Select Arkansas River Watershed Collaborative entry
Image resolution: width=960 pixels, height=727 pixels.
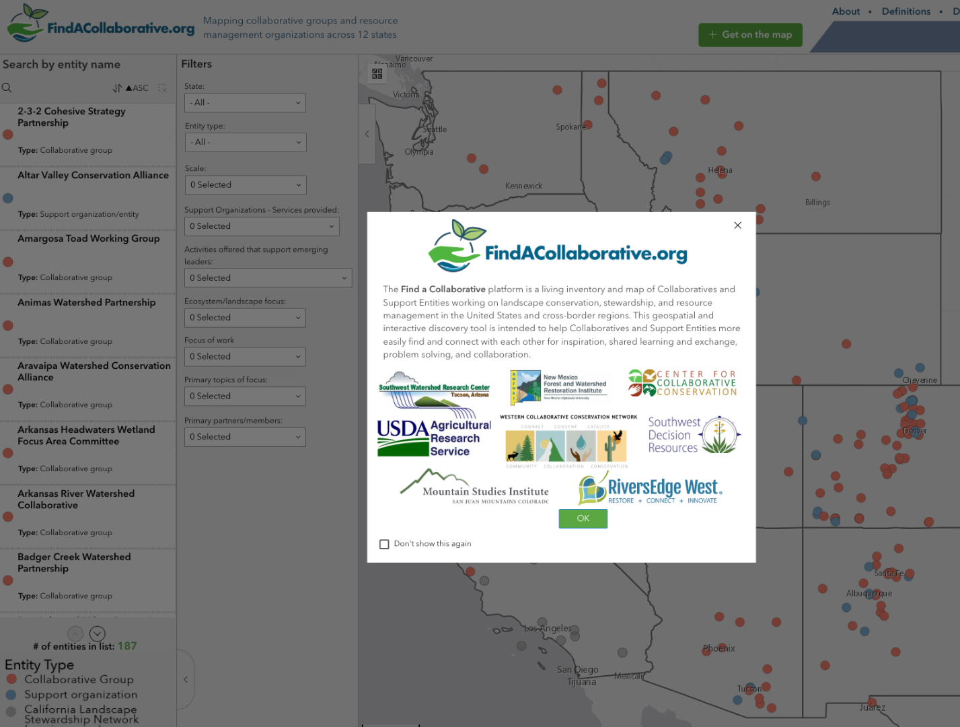[x=88, y=516]
